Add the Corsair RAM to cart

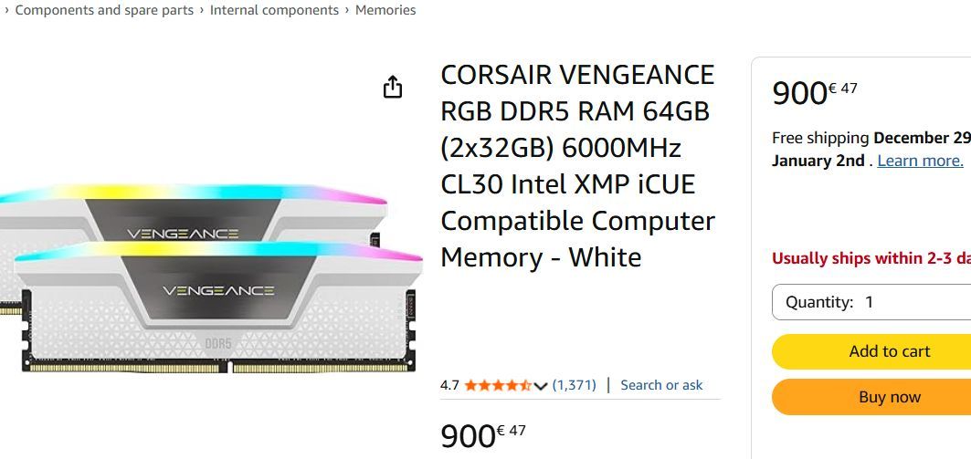pyautogui.click(x=871, y=351)
